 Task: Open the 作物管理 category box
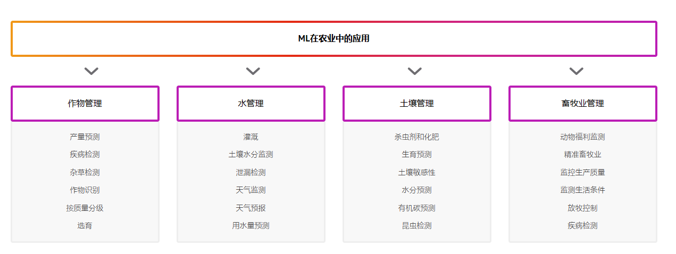85,104
